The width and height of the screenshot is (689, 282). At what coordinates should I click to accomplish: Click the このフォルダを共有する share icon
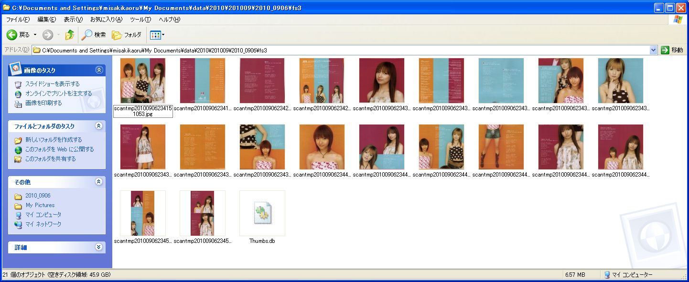coord(18,159)
